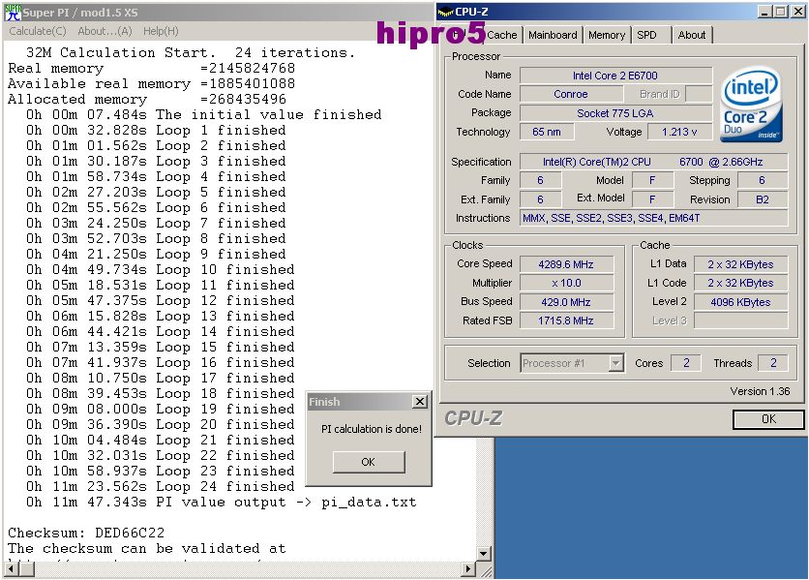
Task: Click the CPU-Z title bar icon
Action: point(445,12)
